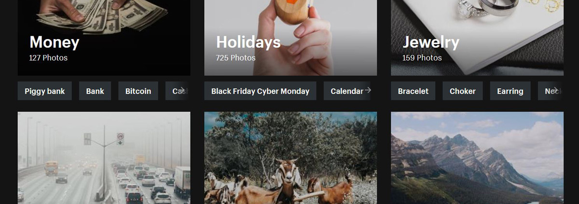The image size is (579, 204).
Task: Select the Bank tag
Action: click(x=95, y=91)
